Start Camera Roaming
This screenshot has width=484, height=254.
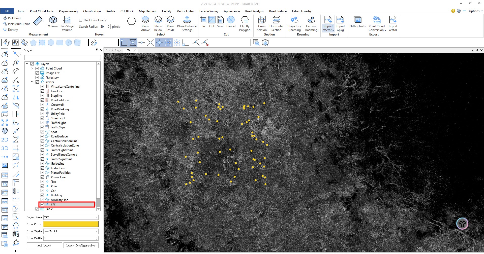311,24
